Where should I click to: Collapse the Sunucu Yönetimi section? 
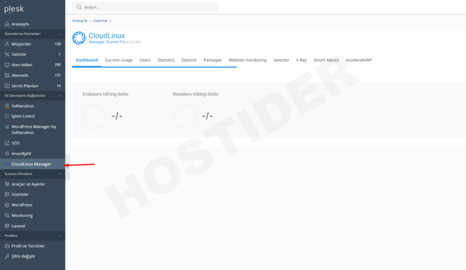(59, 174)
